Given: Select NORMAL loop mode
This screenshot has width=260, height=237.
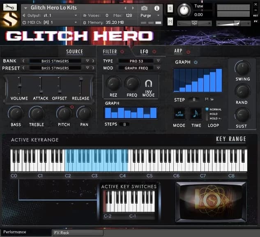Looking at the screenshot, I should [x=215, y=109].
